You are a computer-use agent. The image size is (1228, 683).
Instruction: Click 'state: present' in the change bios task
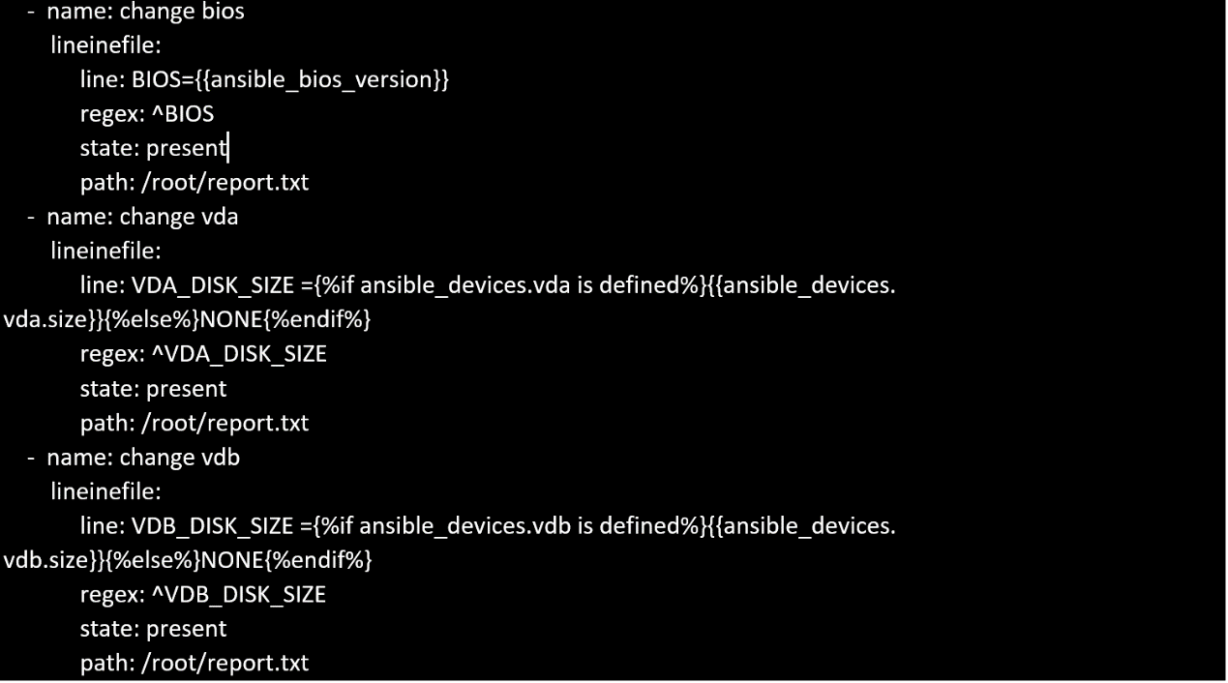click(153, 148)
